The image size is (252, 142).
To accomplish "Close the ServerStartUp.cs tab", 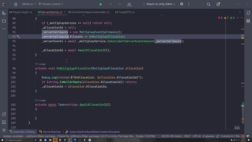I will coord(65,12).
